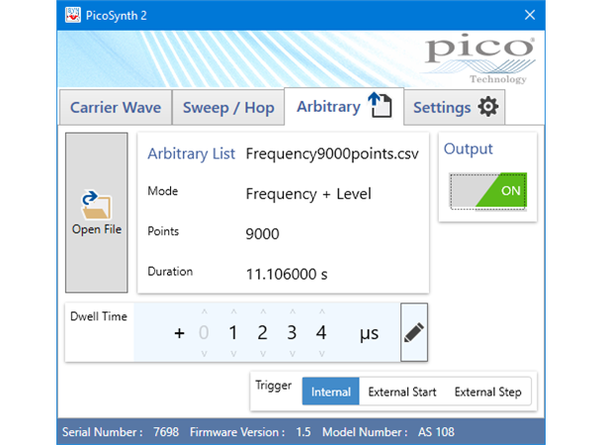Click the dwell time plus sign

(179, 333)
